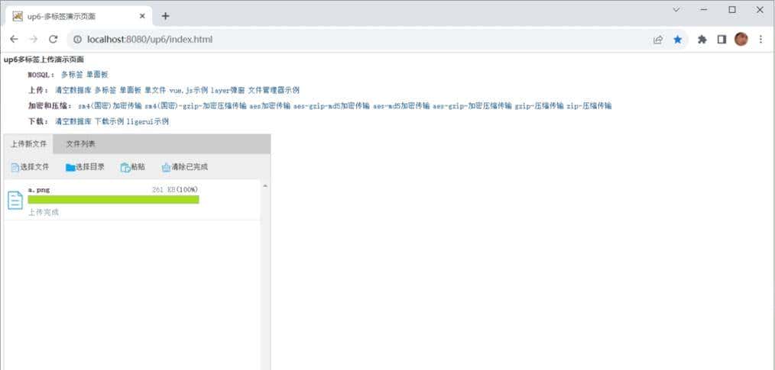Viewport: 775px width, 370px height.
Task: Click 选择目录 to choose a folder
Action: pyautogui.click(x=85, y=167)
